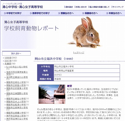Click the arrow beside 1999年

(3, 58)
